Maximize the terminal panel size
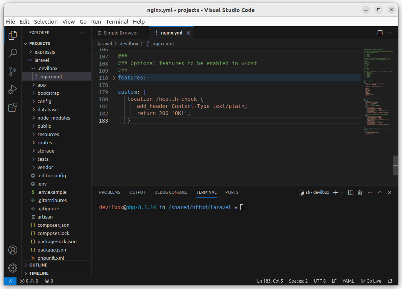This screenshot has height=289, width=402. tap(380, 192)
